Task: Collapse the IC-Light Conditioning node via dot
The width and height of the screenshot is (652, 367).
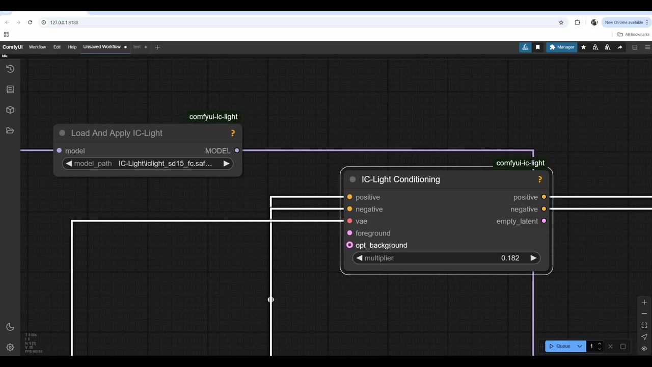Action: (352, 179)
